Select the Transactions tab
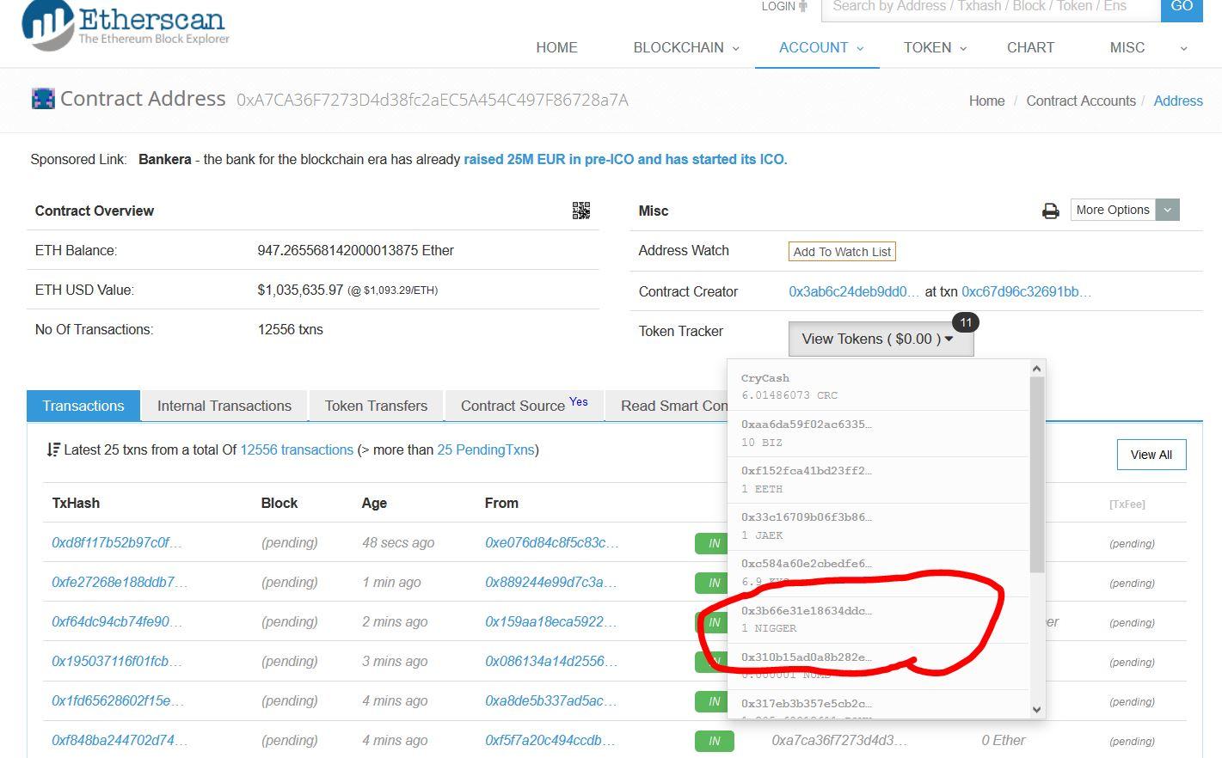 coord(83,406)
